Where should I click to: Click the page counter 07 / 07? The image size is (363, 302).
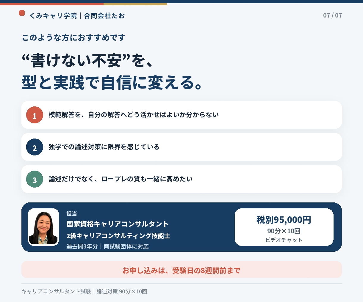pos(333,15)
